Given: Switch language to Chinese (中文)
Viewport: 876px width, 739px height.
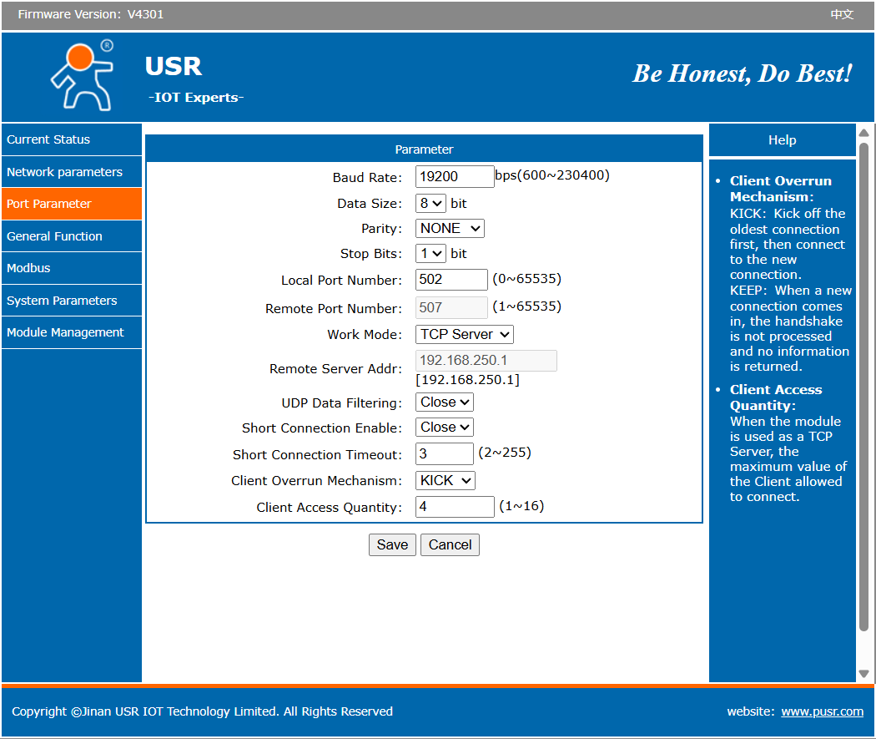Looking at the screenshot, I should tap(841, 14).
